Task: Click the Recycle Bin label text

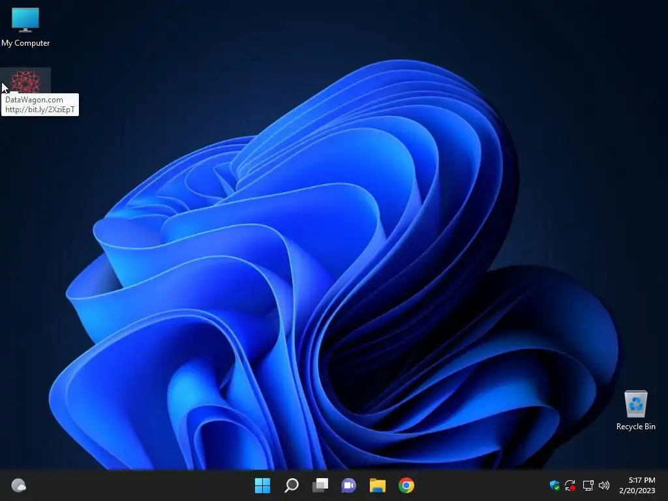Action: [x=635, y=427]
